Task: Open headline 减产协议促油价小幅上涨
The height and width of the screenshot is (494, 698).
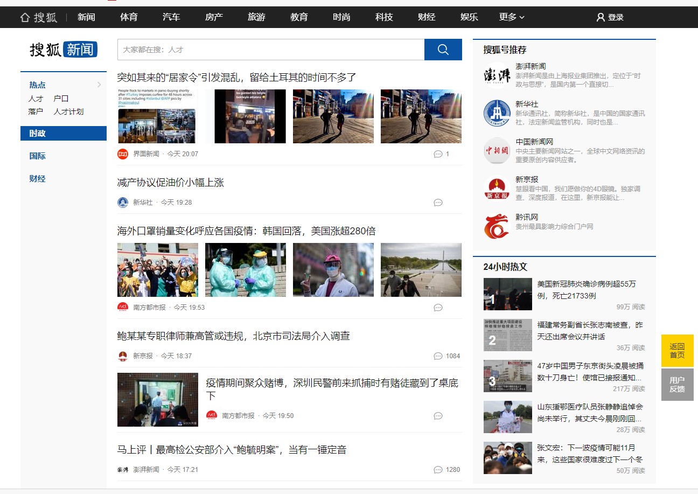Action: click(171, 183)
